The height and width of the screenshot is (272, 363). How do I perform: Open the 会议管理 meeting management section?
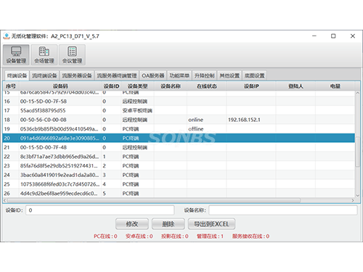point(72,54)
